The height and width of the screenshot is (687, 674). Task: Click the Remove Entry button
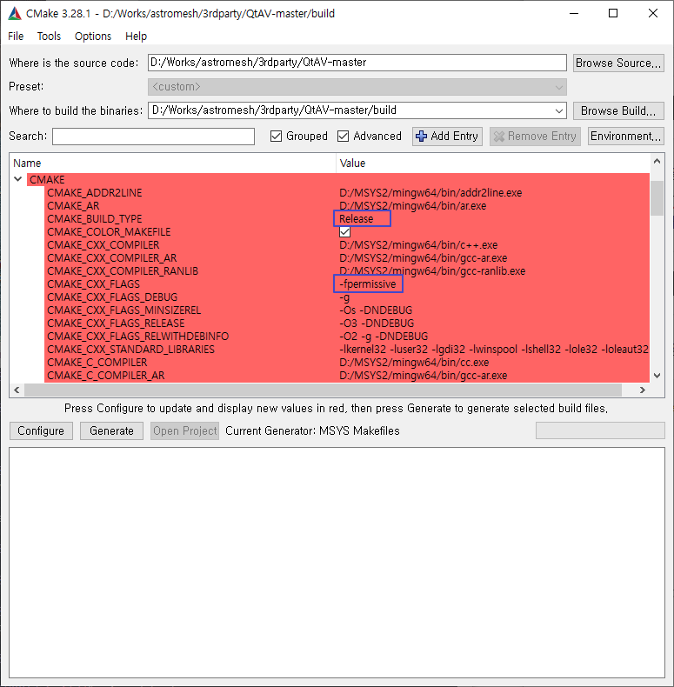click(x=535, y=137)
